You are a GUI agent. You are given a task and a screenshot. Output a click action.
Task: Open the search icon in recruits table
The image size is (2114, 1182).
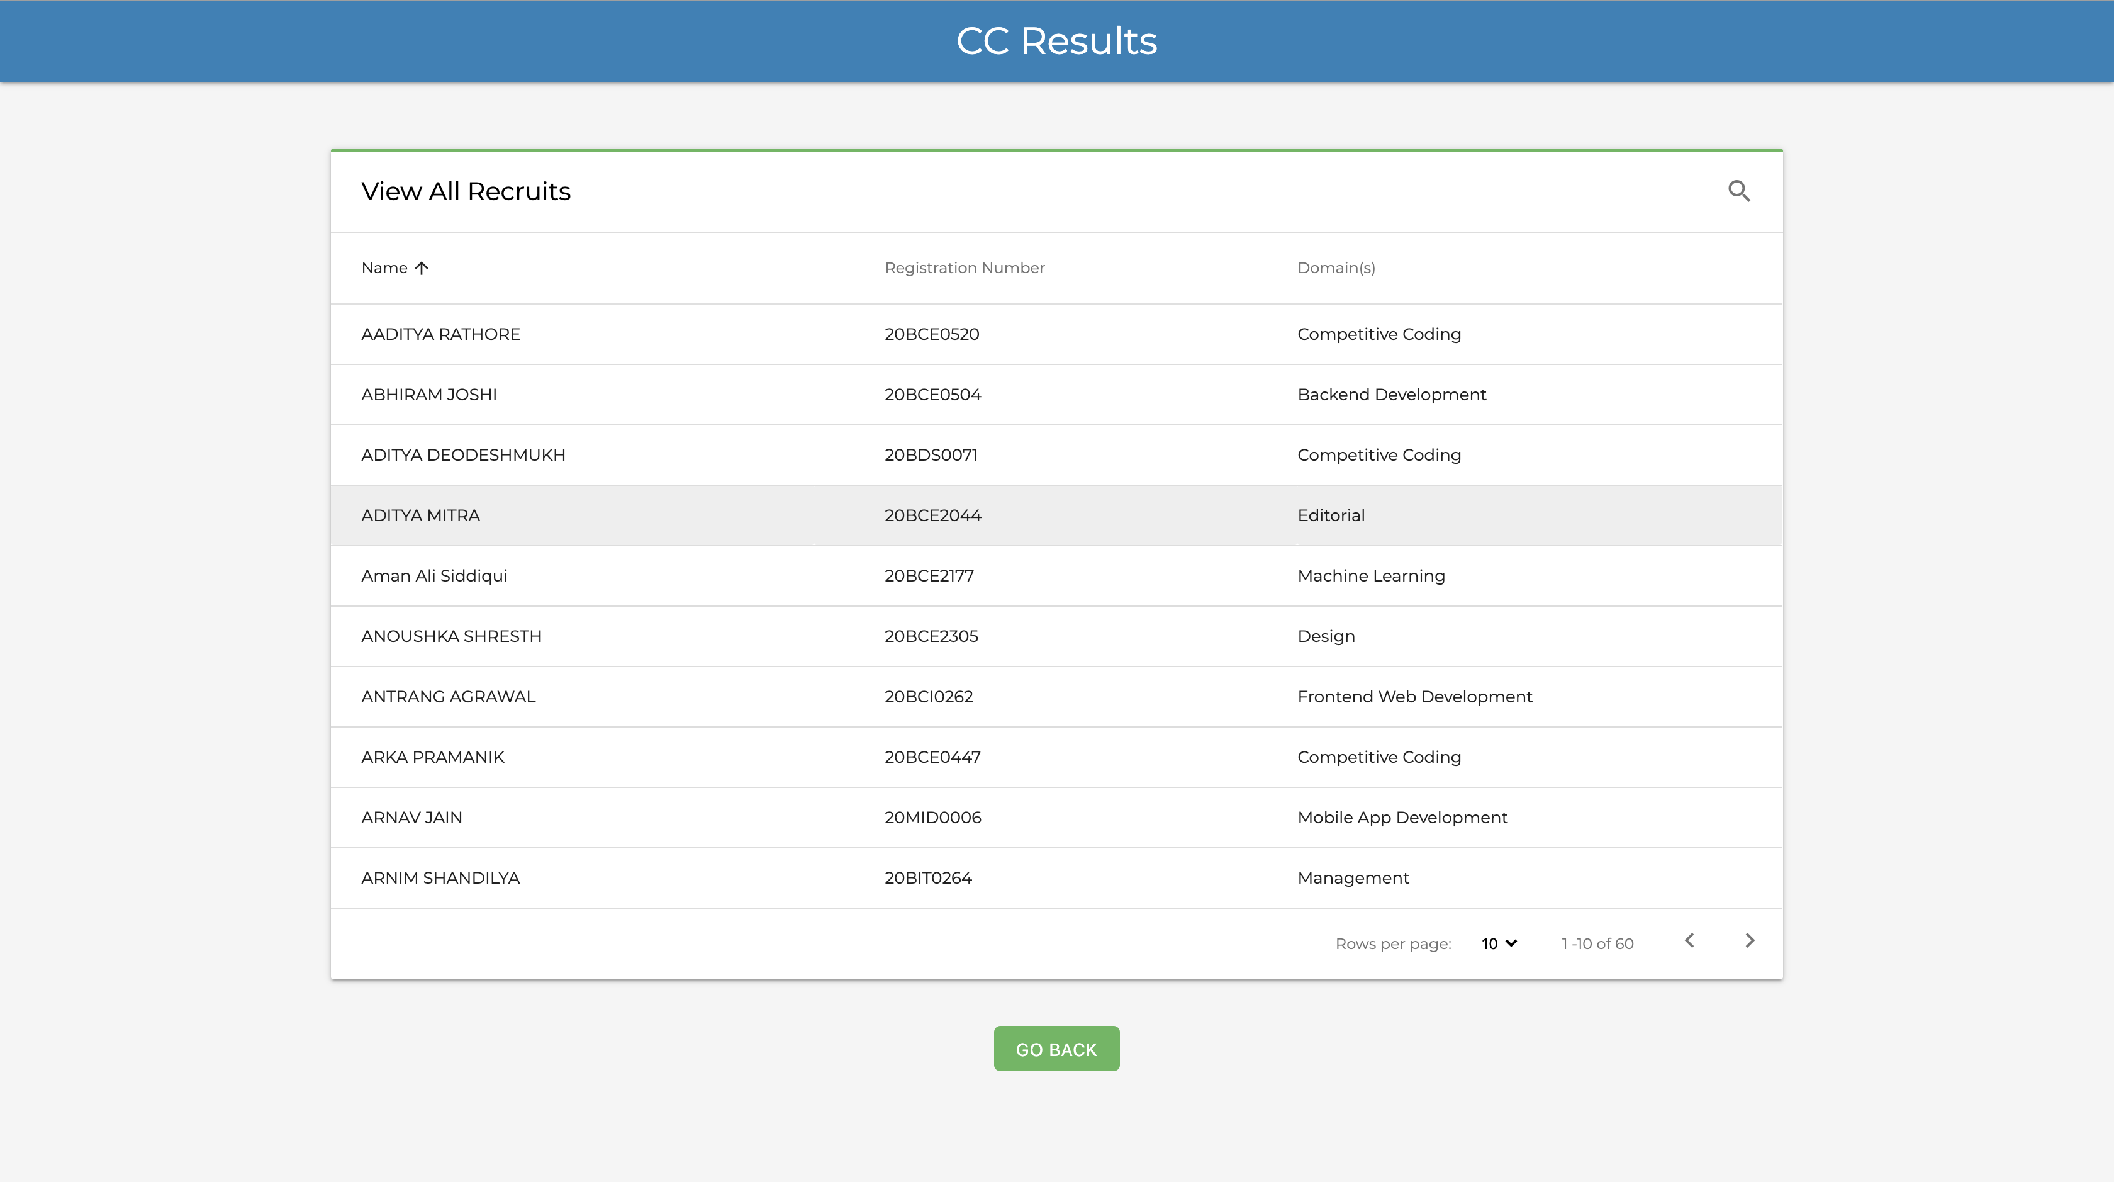click(1738, 191)
